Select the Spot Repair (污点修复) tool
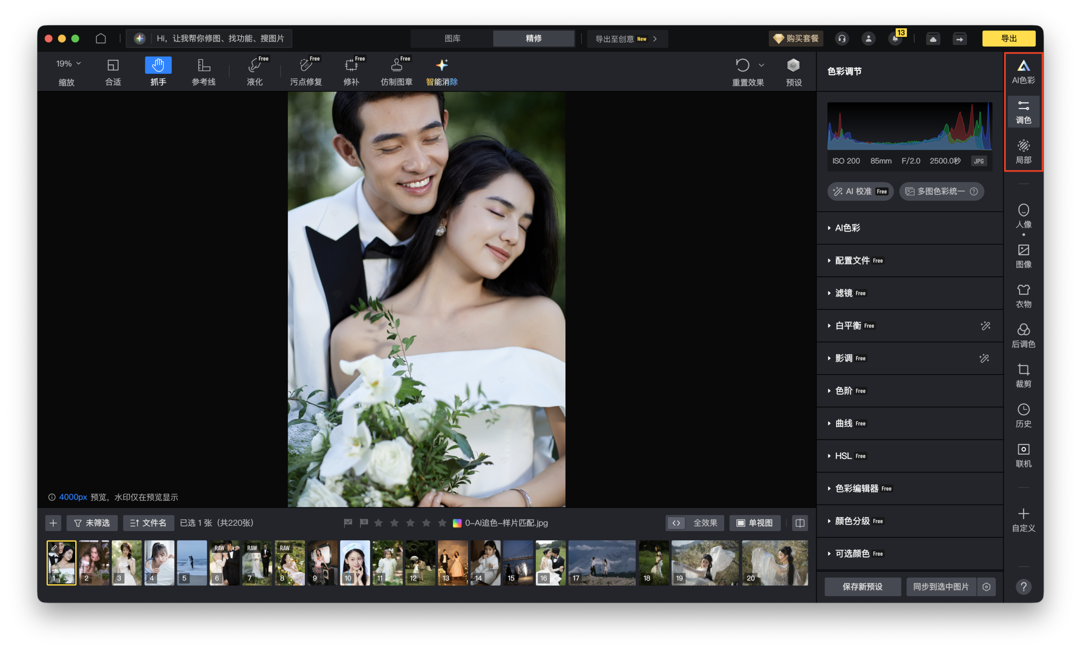The width and height of the screenshot is (1081, 652). pos(306,71)
